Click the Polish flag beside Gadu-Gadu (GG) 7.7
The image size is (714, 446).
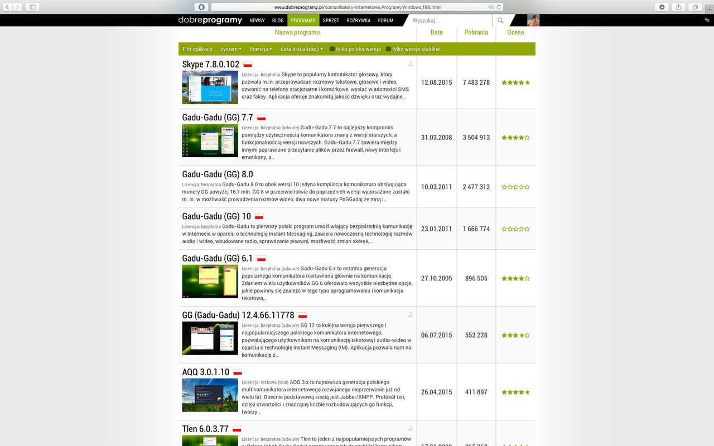261,118
